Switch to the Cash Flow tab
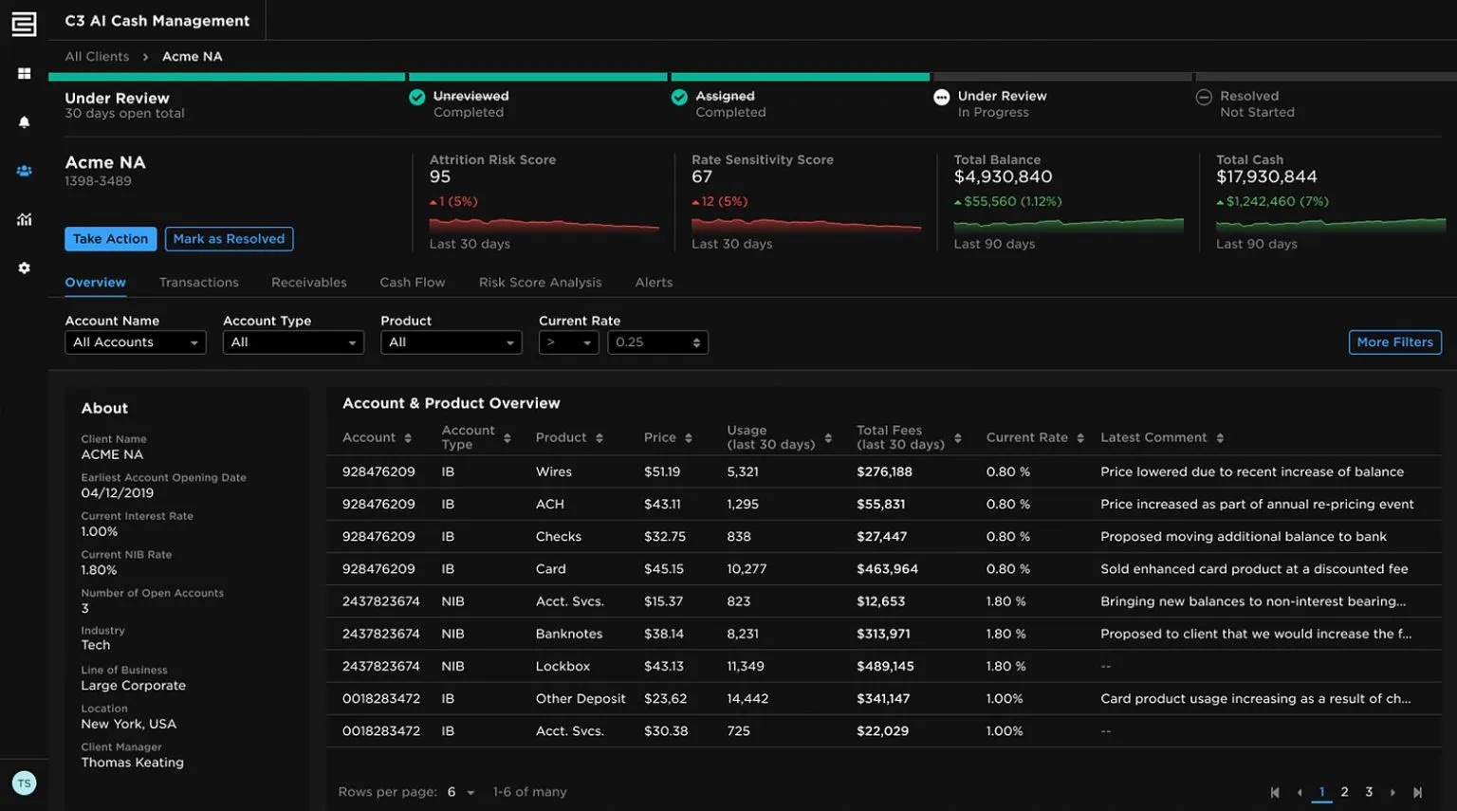The image size is (1457, 811). click(x=413, y=283)
